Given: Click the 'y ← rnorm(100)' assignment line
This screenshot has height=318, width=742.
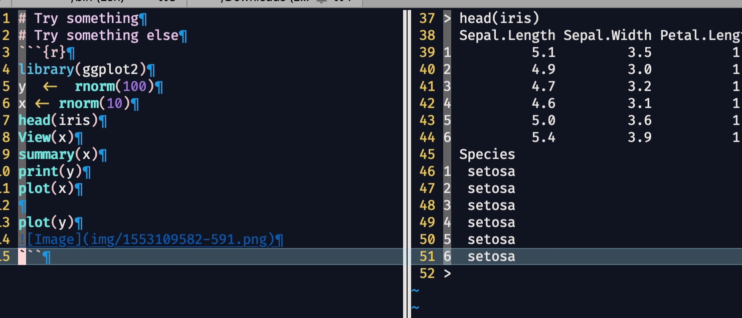Looking at the screenshot, I should [86, 86].
